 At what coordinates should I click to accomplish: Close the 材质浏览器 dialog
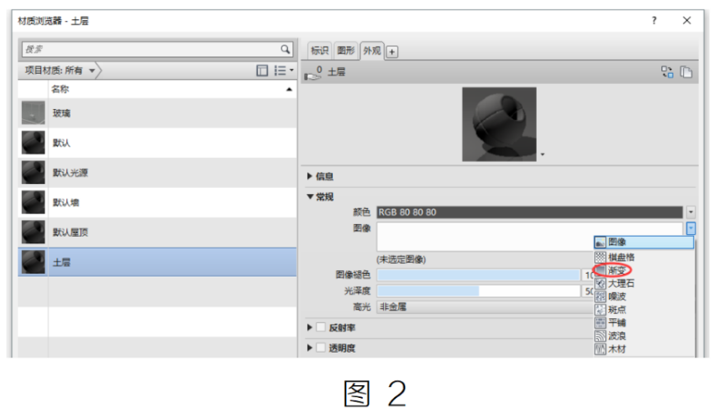686,21
